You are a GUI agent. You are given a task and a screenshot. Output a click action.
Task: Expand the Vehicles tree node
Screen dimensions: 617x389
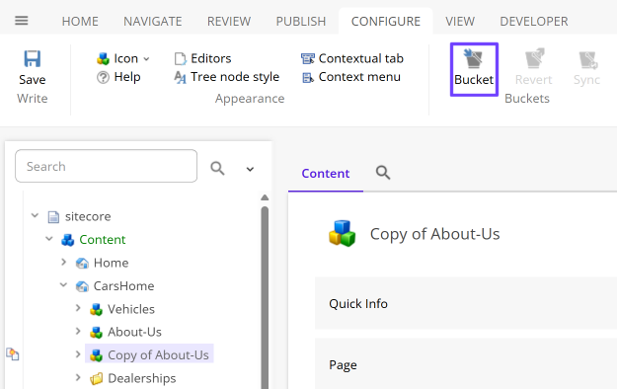(78, 308)
